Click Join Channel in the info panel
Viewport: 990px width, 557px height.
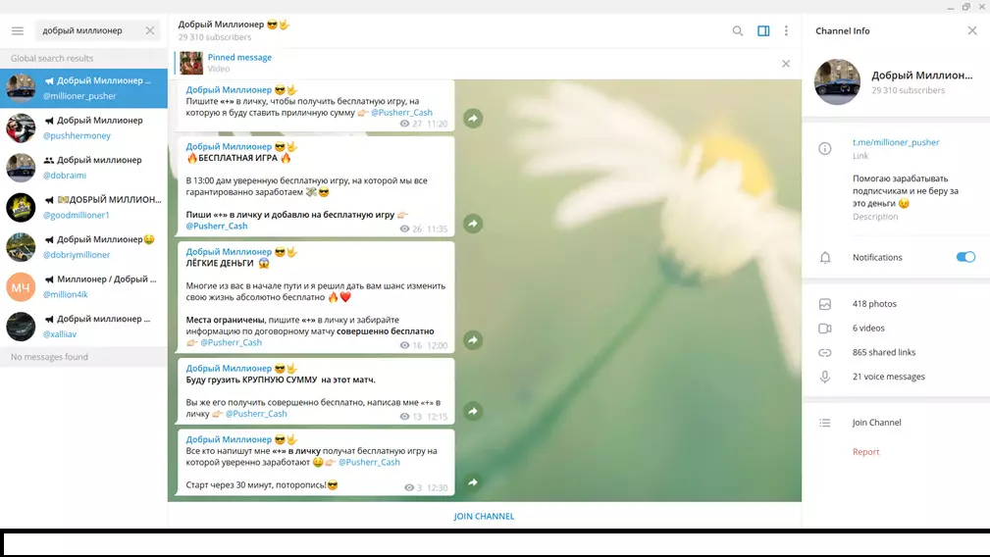876,423
